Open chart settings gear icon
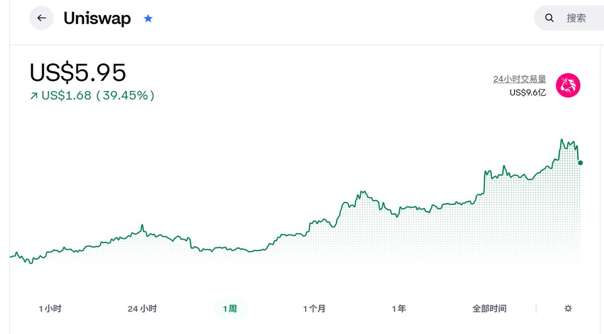 568,308
